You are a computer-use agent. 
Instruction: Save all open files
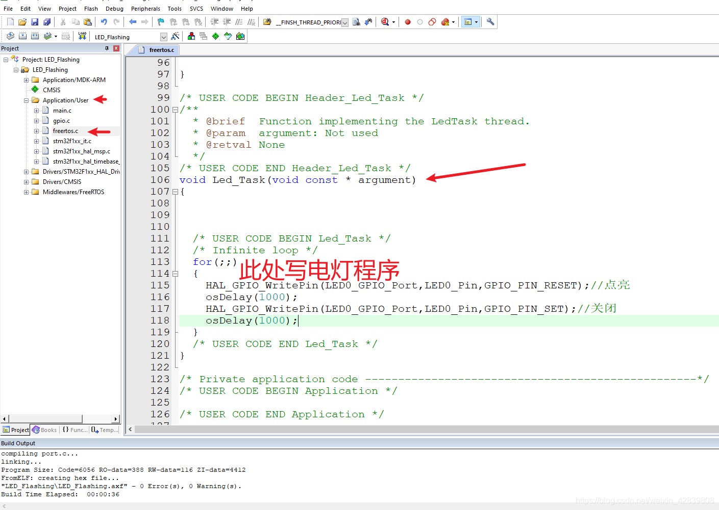coord(47,22)
